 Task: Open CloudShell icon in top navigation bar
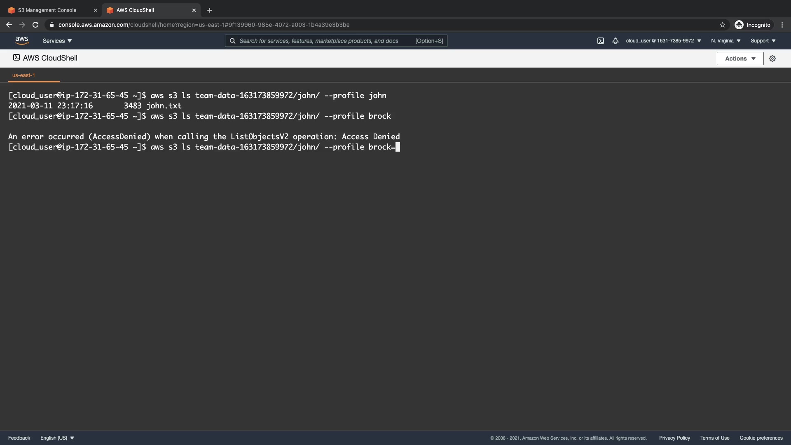[x=600, y=41]
